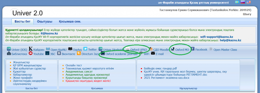Switch language with the USA flag
This screenshot has width=260, height=93.
249,2
